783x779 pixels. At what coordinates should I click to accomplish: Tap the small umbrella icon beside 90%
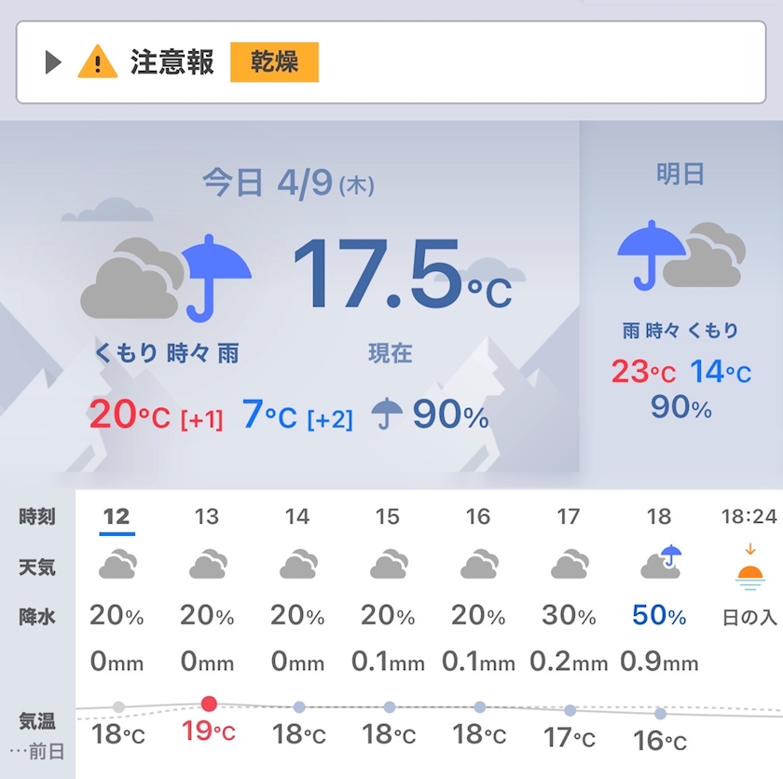[x=387, y=414]
